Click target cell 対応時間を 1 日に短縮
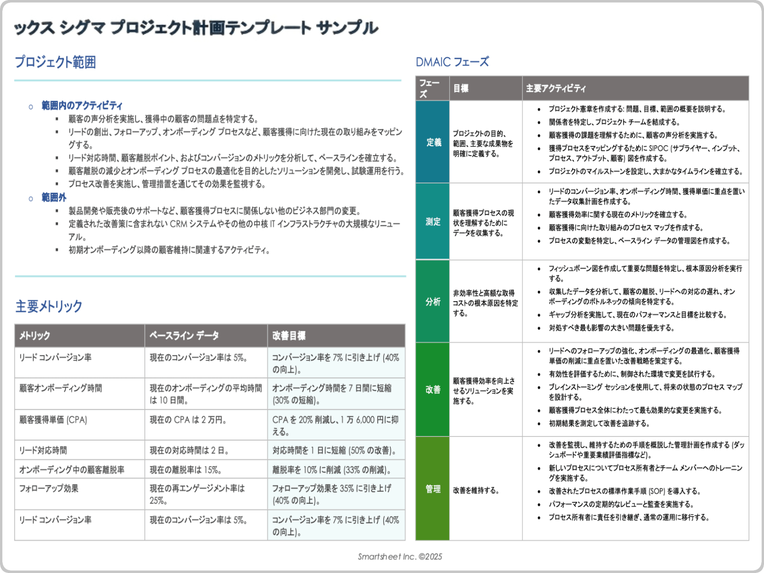 point(336,450)
